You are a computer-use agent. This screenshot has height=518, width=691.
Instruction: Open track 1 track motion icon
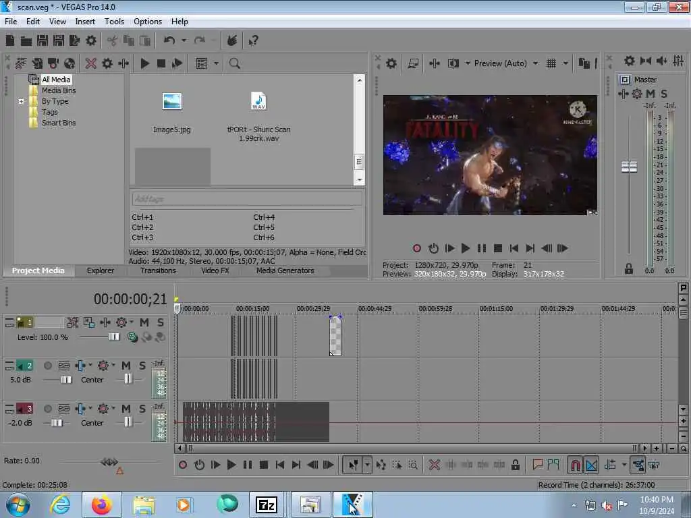105,322
